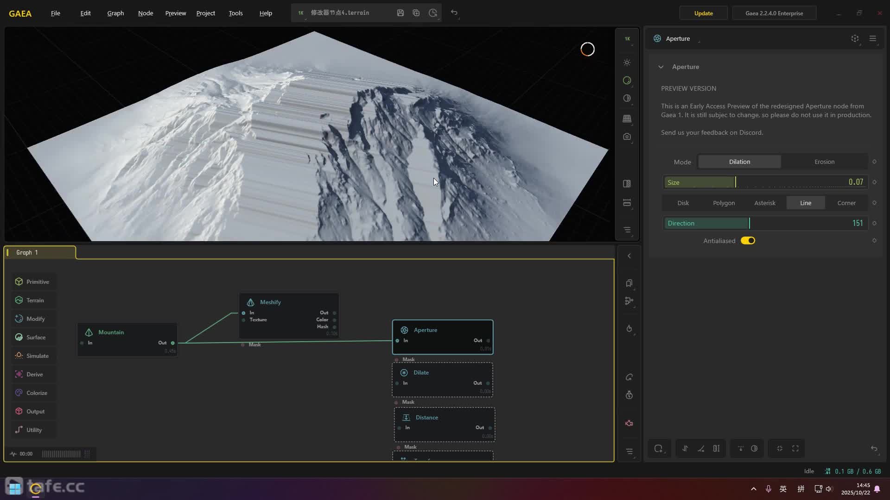
Task: Open the Graph menu
Action: point(115,13)
